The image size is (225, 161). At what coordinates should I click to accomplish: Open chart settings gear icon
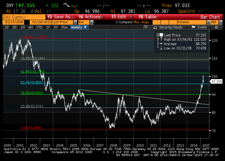pyautogui.click(x=216, y=27)
